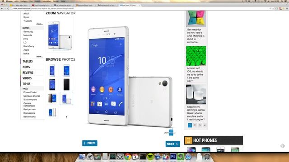Screen dimensions: 289x162
Task: Click the browser back arrow
Action: (x=2, y=9)
